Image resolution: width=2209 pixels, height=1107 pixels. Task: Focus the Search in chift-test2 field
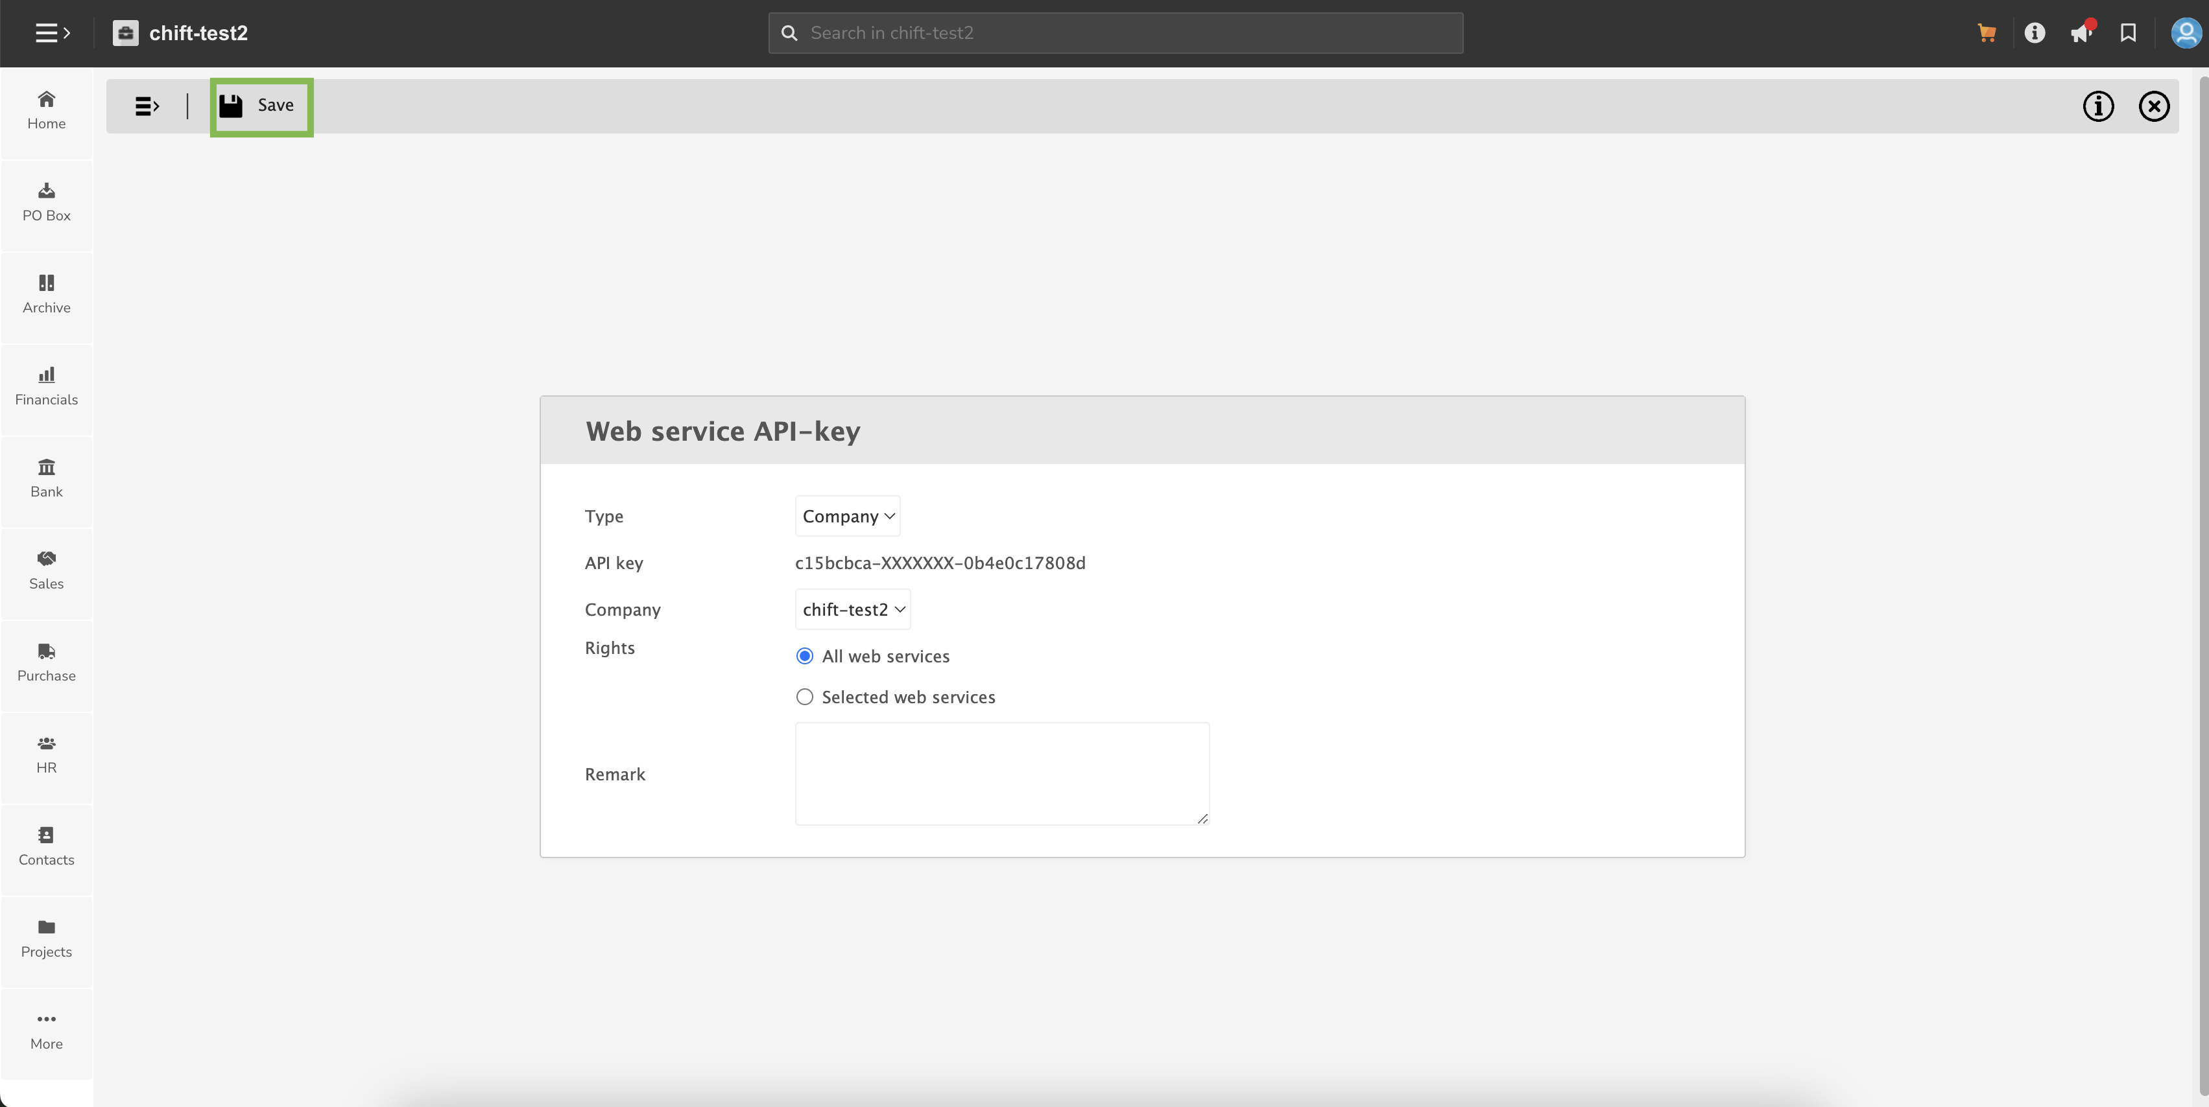point(1115,32)
